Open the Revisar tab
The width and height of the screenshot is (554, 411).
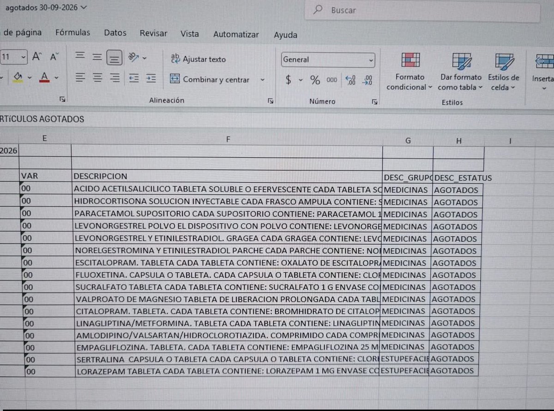click(x=153, y=33)
